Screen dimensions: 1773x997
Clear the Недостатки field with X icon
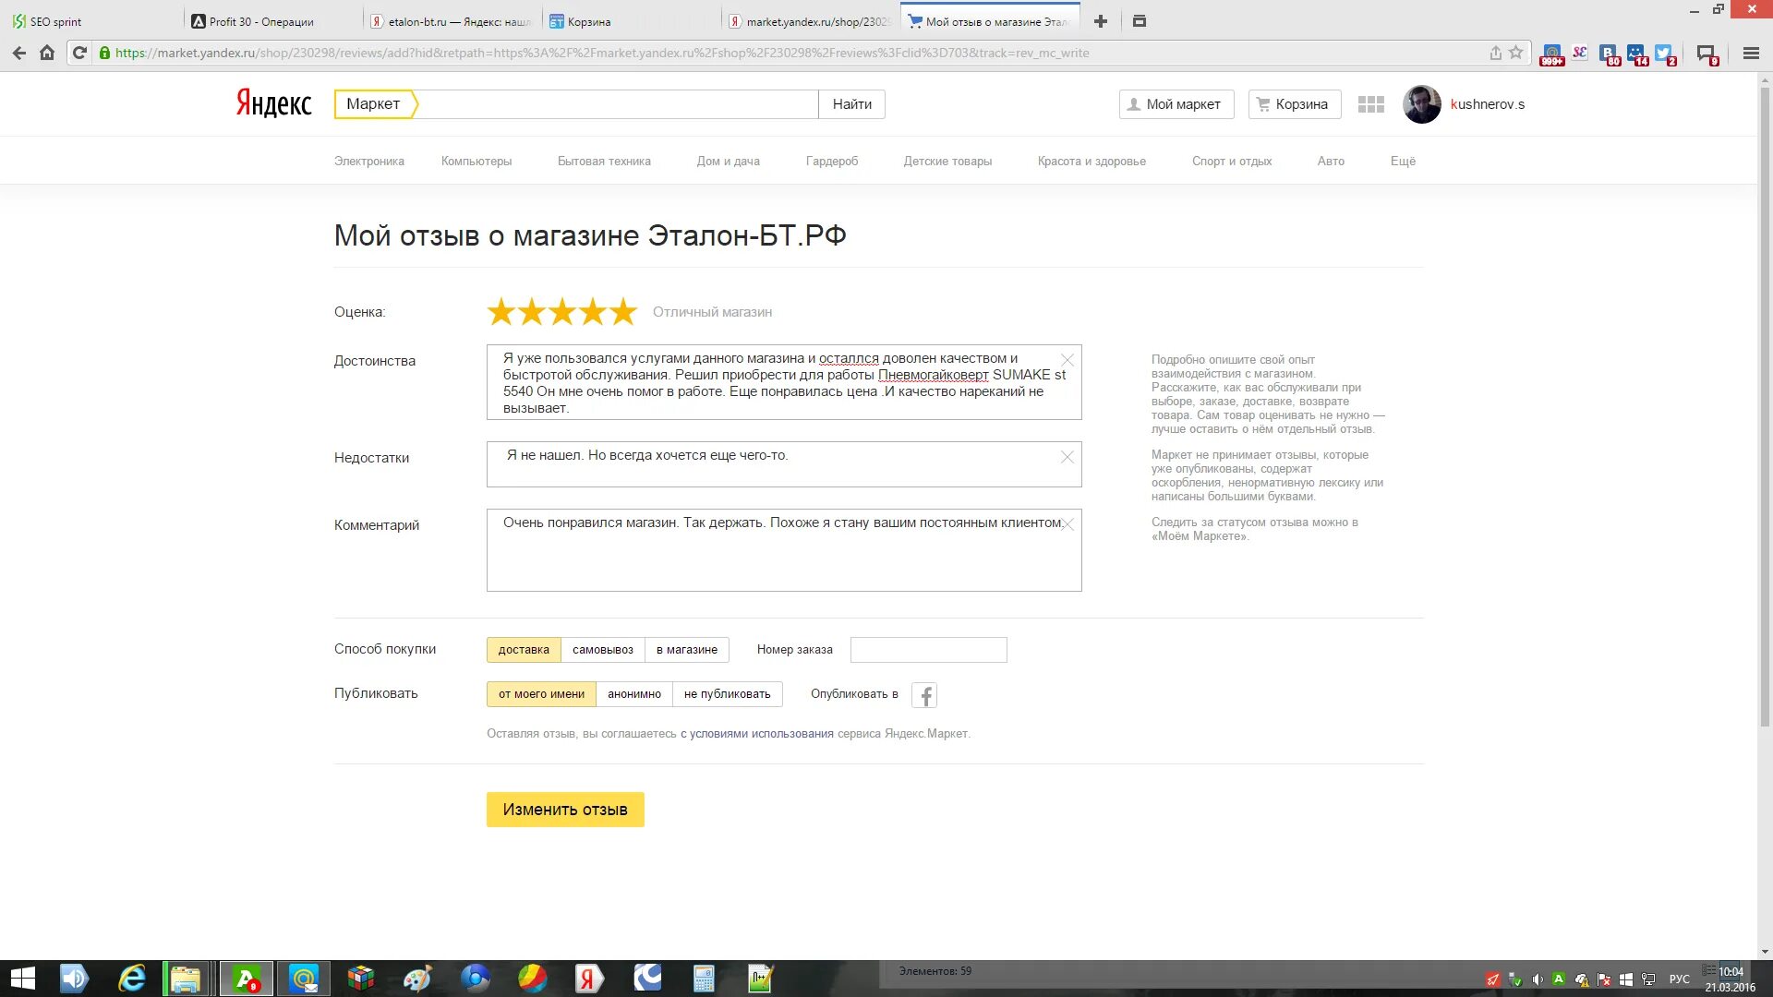pyautogui.click(x=1067, y=457)
